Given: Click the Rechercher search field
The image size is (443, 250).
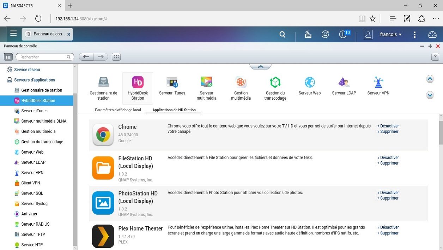Looking at the screenshot, I should coord(45,57).
